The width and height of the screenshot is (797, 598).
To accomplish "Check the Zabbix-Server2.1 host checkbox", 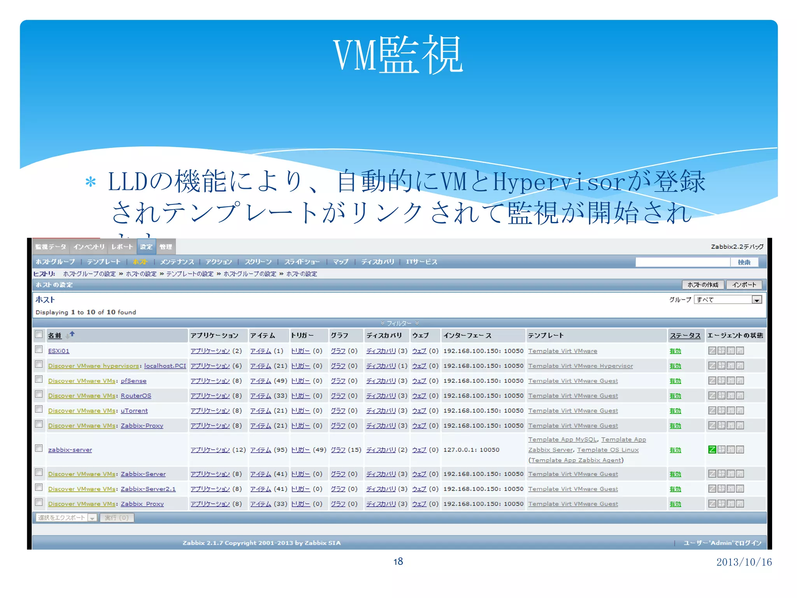I will click(x=39, y=487).
